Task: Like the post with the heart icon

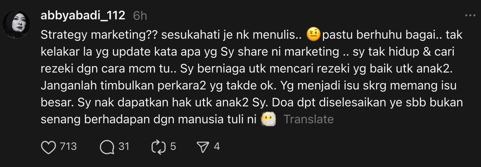Action: (48, 147)
